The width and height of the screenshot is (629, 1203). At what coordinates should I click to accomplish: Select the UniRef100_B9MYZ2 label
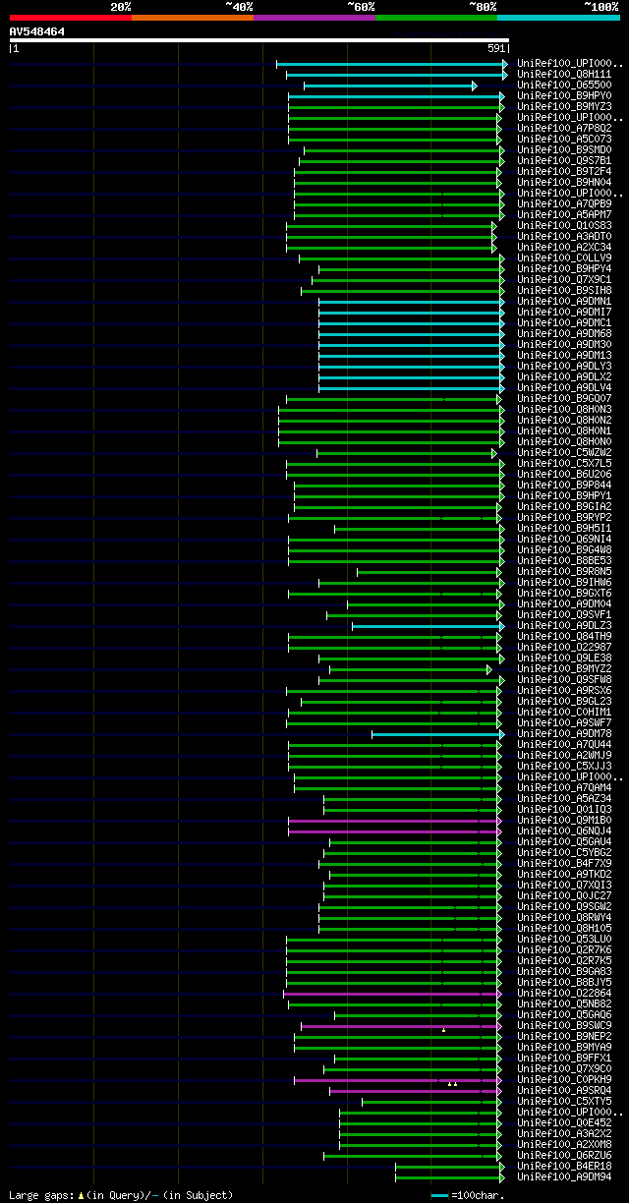coord(564,668)
